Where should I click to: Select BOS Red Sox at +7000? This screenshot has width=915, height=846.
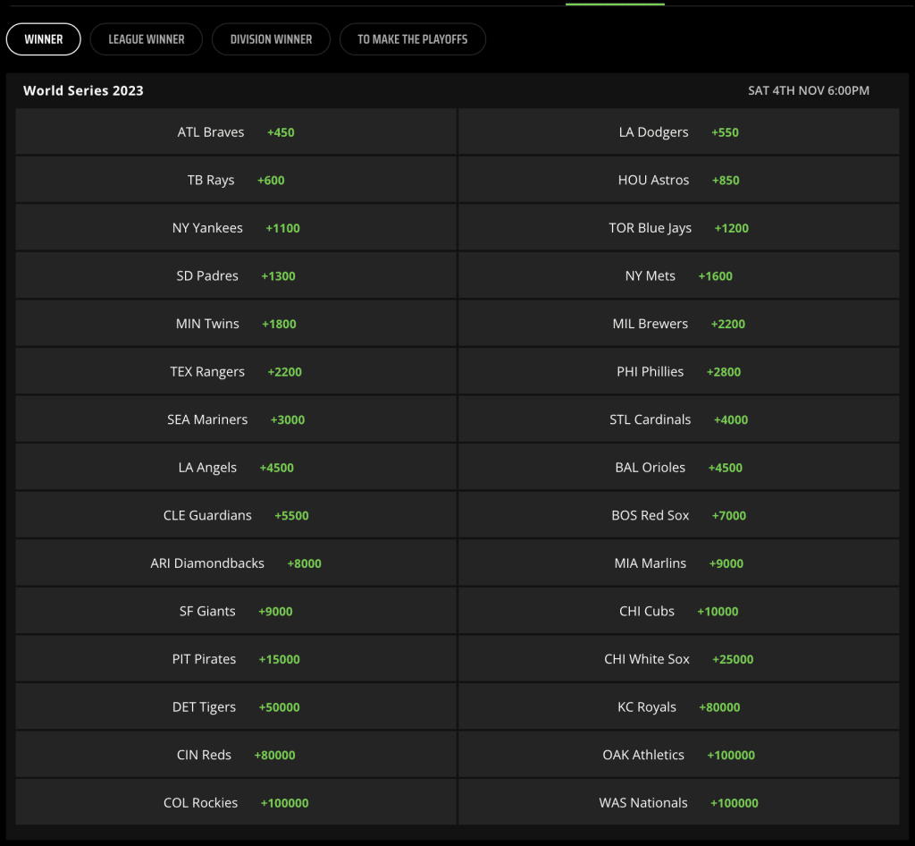pyautogui.click(x=679, y=515)
